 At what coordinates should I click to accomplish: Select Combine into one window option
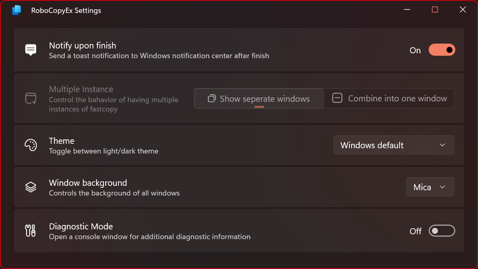(389, 99)
